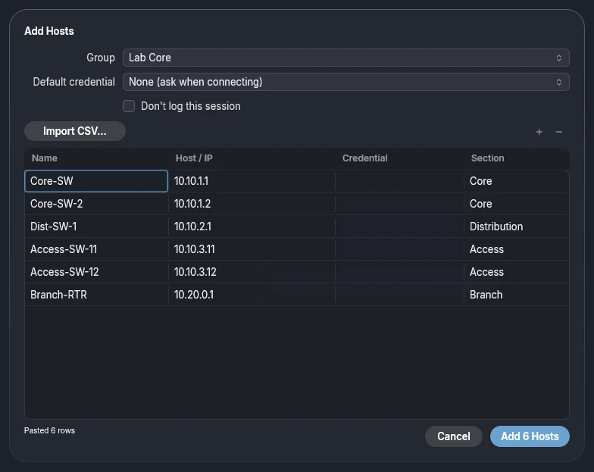Click the Cancel button

point(453,436)
